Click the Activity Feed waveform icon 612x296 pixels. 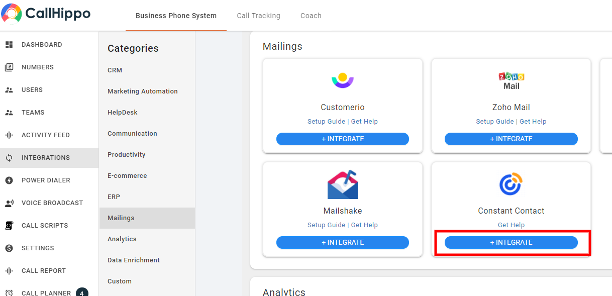pyautogui.click(x=9, y=135)
